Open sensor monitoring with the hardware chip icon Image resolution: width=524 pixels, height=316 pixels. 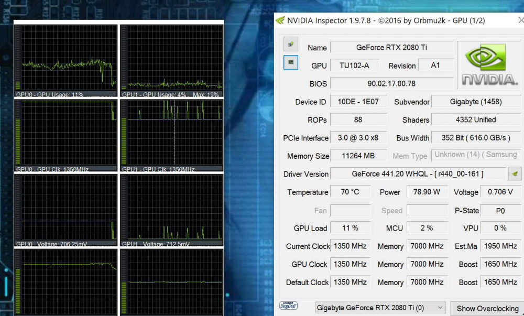coord(290,62)
